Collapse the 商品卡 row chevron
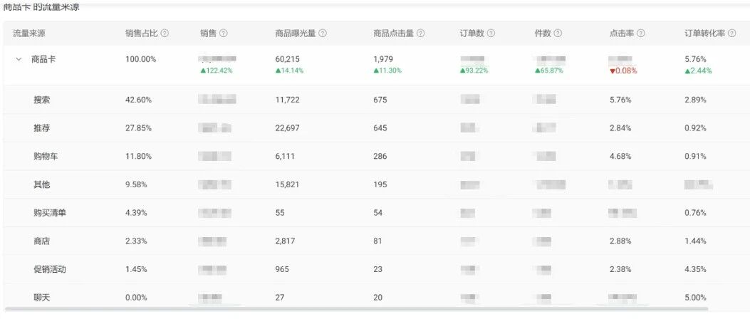Screen dimensions: 750x319 (19, 60)
